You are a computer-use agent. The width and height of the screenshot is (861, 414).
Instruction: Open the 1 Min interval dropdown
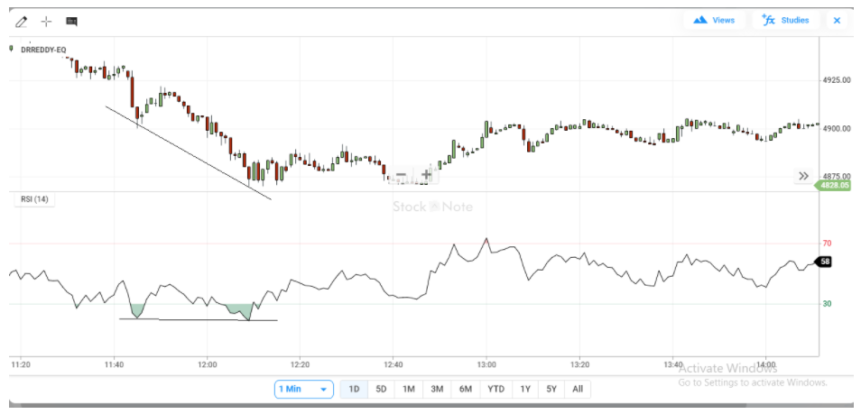point(303,390)
